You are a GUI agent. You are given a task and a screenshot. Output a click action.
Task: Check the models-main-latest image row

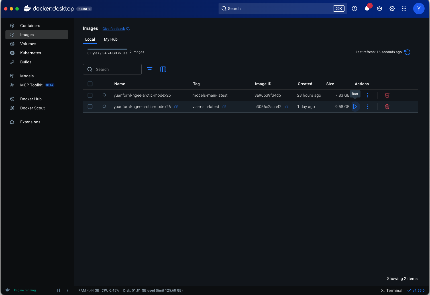90,95
